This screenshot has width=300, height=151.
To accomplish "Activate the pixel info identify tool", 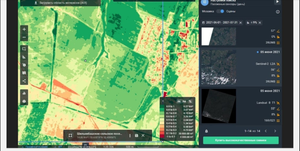I will pyautogui.click(x=24, y=65).
